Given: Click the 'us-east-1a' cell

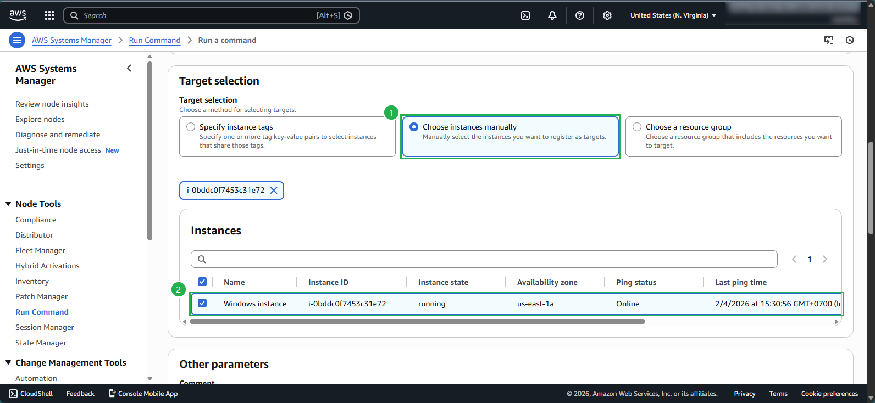Looking at the screenshot, I should 535,304.
